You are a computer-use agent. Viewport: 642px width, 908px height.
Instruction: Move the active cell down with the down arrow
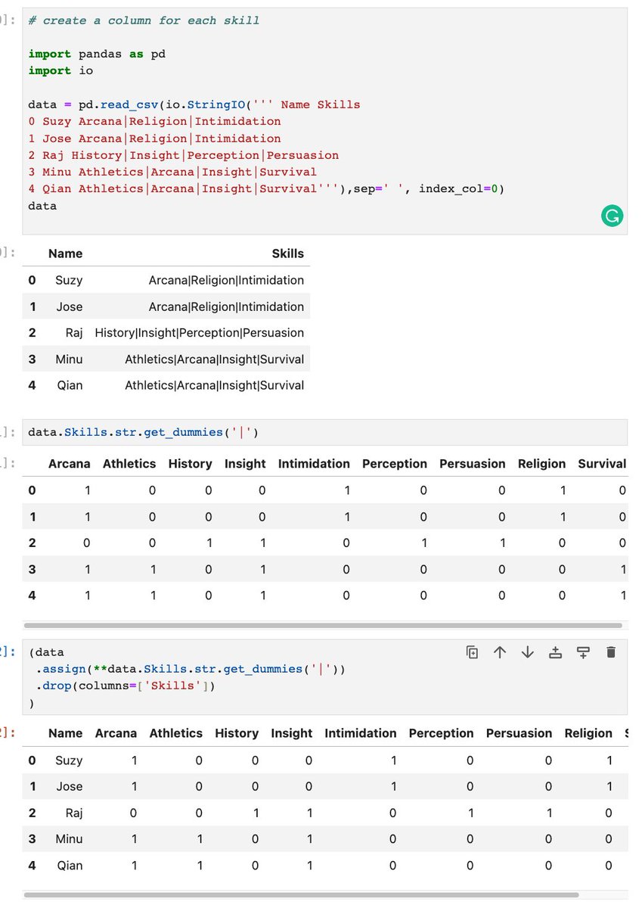[528, 652]
